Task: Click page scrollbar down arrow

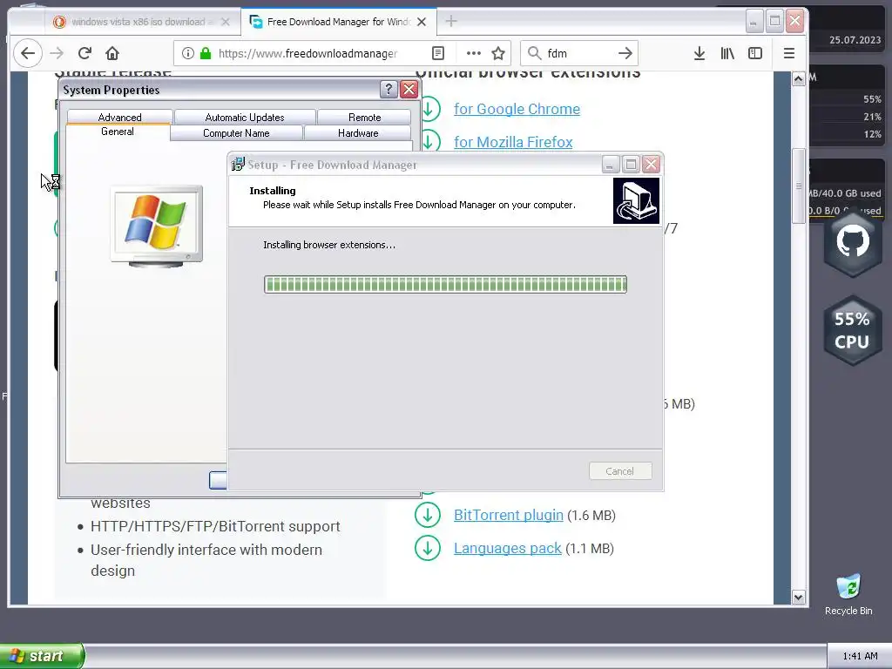Action: click(x=798, y=598)
